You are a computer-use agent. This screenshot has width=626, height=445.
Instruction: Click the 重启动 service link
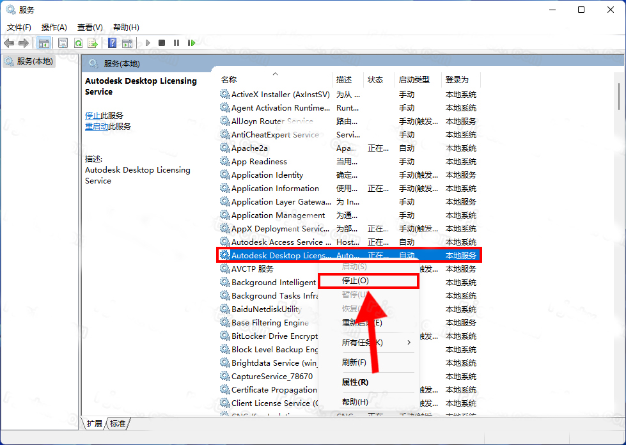97,127
